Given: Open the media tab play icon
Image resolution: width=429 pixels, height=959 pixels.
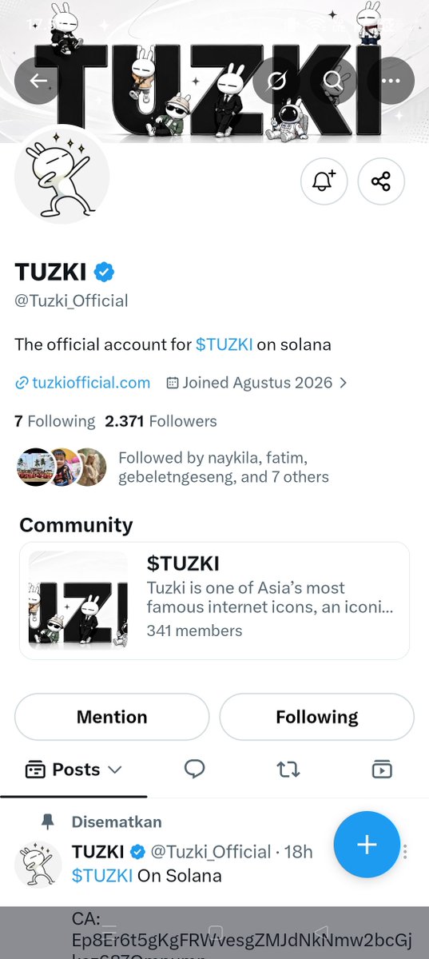Looking at the screenshot, I should pos(382,769).
